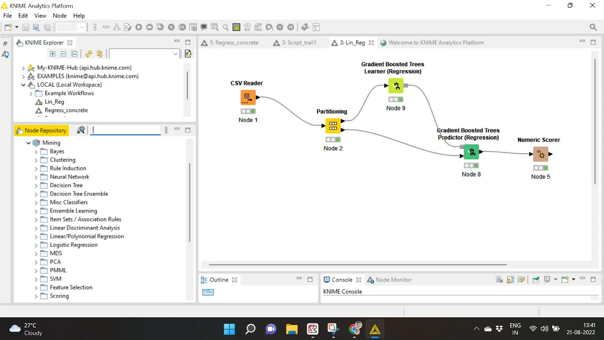The width and height of the screenshot is (604, 340).
Task: Expand the Neural Network folder
Action: [36, 177]
